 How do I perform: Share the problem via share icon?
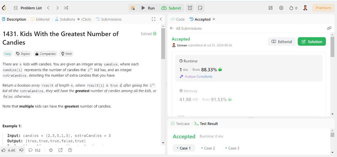pos(60,150)
